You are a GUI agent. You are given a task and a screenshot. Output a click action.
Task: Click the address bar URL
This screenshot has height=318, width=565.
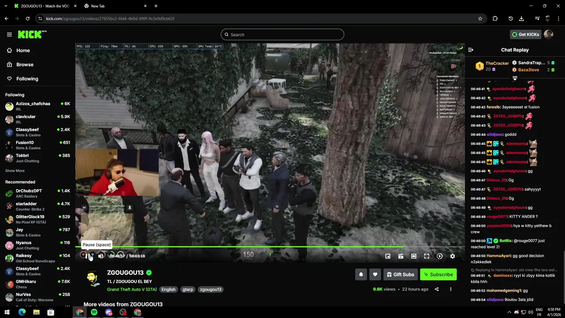(110, 19)
